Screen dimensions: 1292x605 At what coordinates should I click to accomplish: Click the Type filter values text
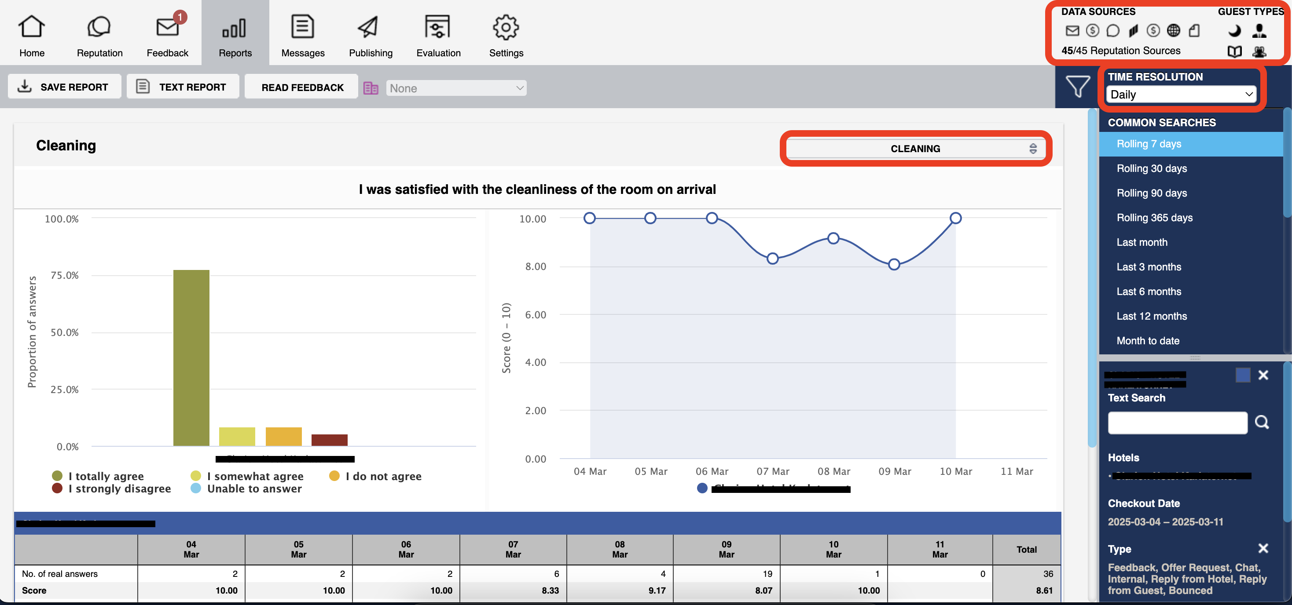click(1187, 579)
